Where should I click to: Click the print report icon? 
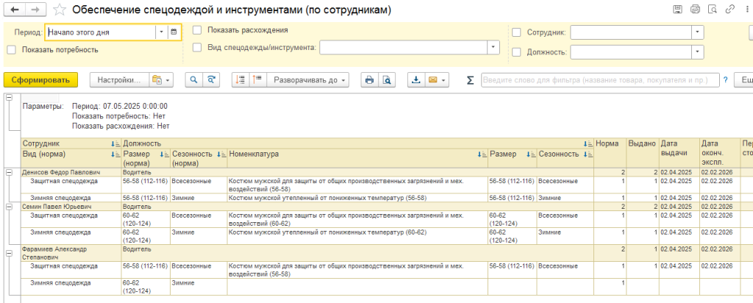click(370, 80)
